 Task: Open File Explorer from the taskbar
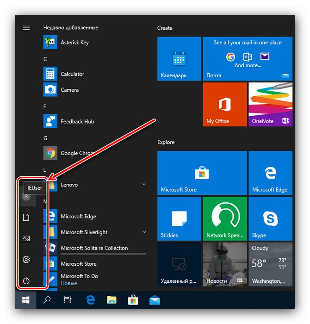coord(112,300)
